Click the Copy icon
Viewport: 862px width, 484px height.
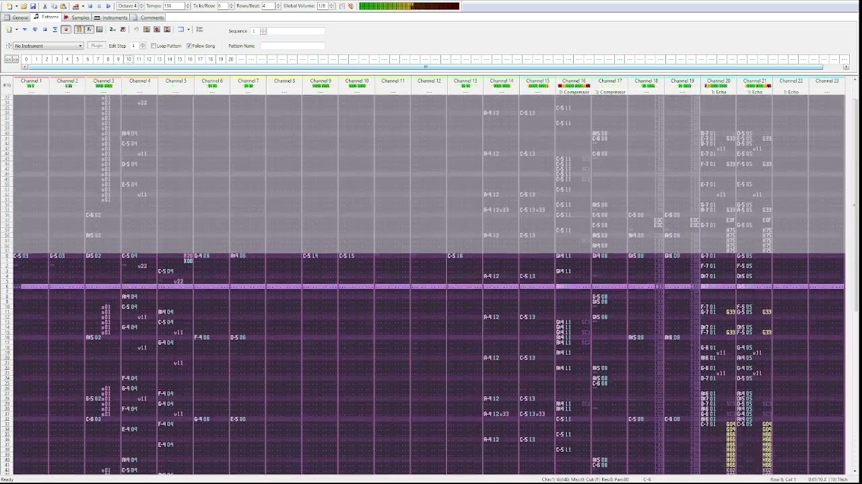[54, 6]
